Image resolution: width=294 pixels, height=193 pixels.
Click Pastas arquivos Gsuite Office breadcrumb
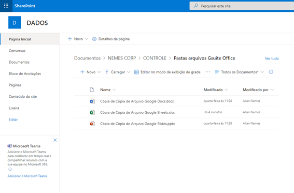[x=204, y=58]
